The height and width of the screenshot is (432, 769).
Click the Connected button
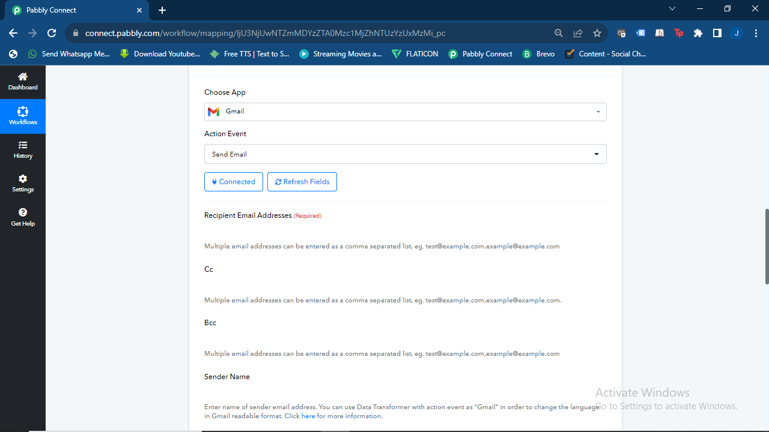pos(234,182)
